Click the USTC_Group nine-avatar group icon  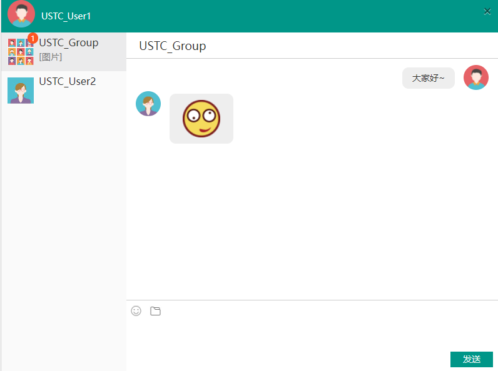[21, 52]
